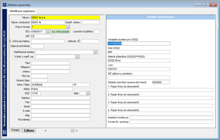Click the Název field with DEMO fa a.s.
The width and height of the screenshot is (220, 140).
[x=65, y=18]
